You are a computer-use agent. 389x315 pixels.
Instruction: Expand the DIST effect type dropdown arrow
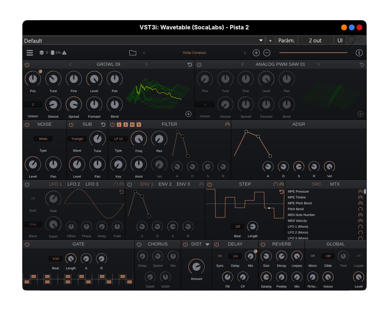pos(207,244)
